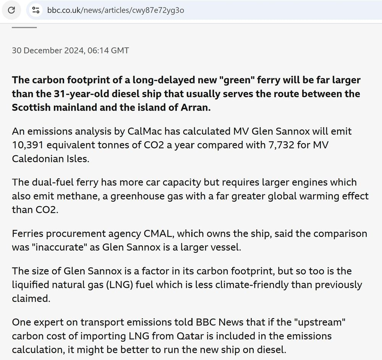The height and width of the screenshot is (360, 382).
Task: Click the 30 December 2024 timestamp
Action: tap(70, 50)
